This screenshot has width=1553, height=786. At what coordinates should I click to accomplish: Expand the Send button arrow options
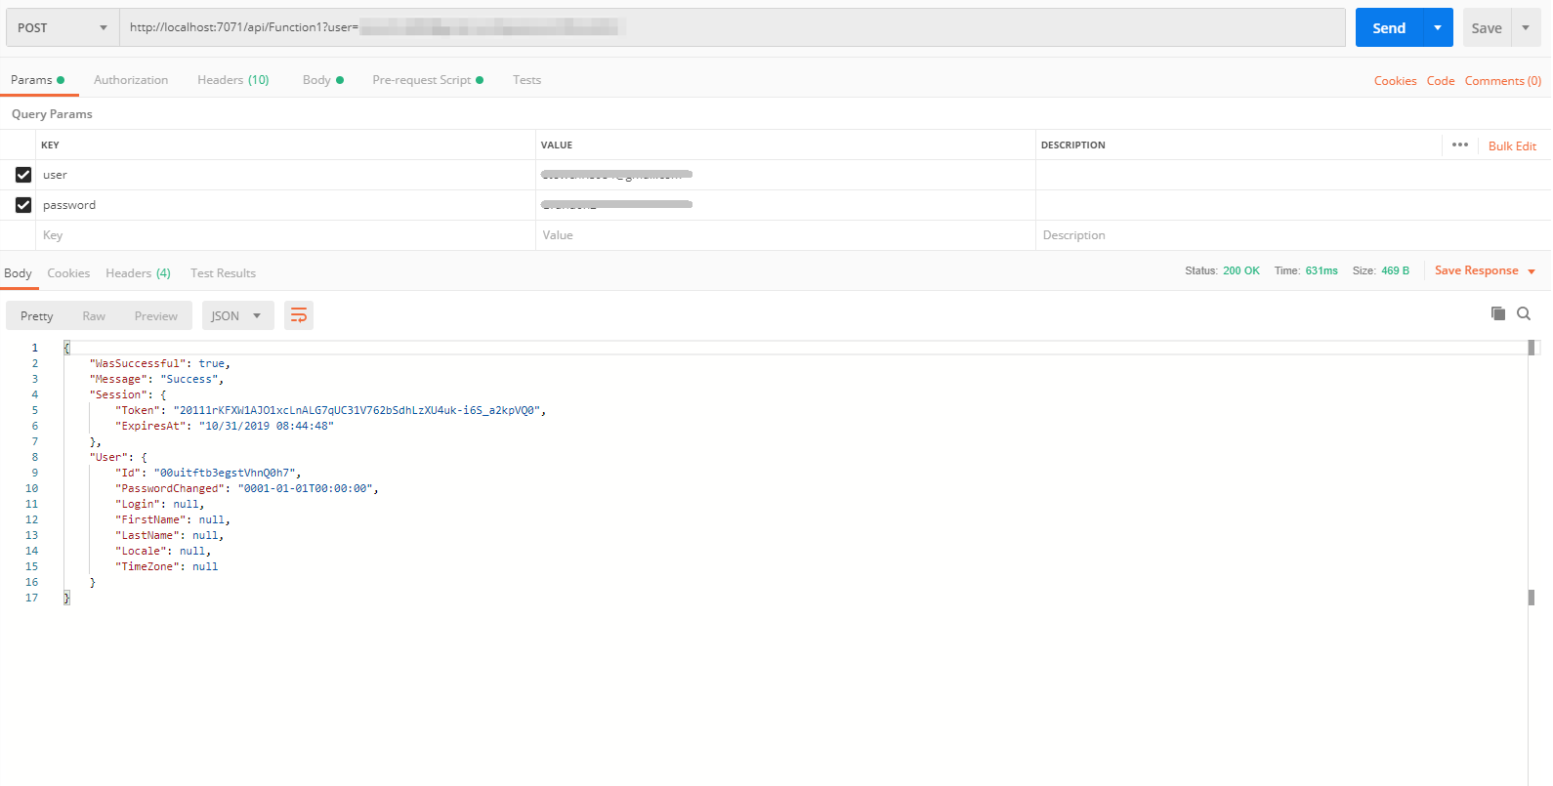pos(1438,27)
